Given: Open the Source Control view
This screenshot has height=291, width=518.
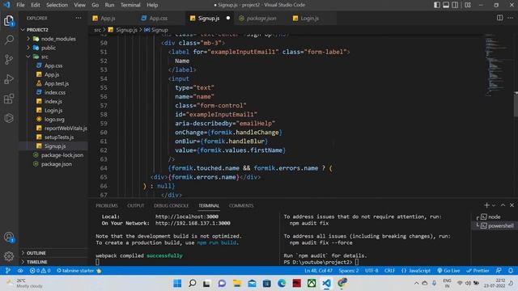Looking at the screenshot, I should tap(9, 59).
